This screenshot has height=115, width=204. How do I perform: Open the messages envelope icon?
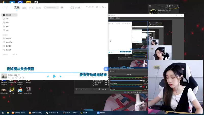pos(90,7)
